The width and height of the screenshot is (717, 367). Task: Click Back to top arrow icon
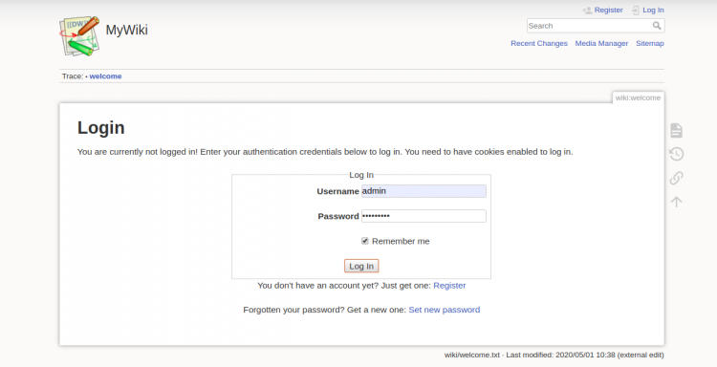[676, 202]
